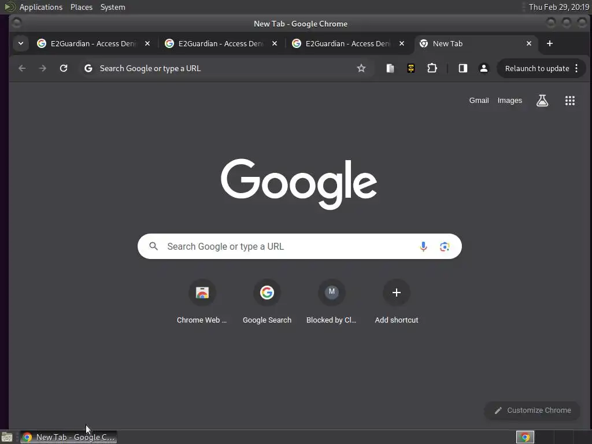Click the Chrome workspace switcher thumbnail

pos(525,437)
